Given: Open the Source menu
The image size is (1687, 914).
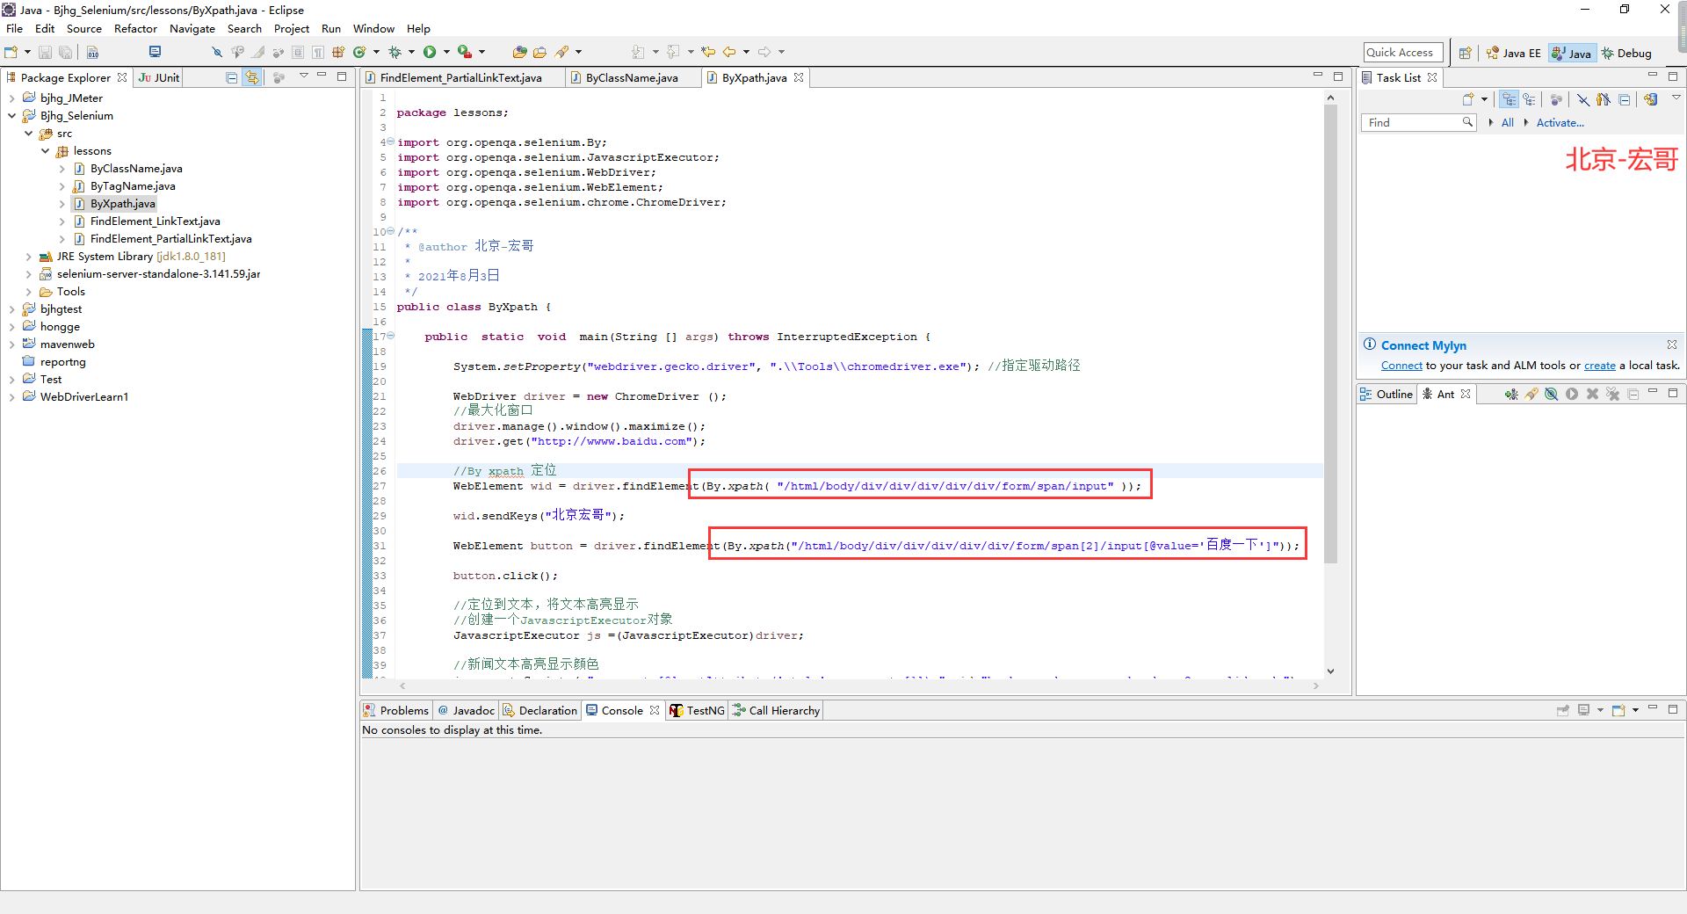Looking at the screenshot, I should [x=84, y=28].
